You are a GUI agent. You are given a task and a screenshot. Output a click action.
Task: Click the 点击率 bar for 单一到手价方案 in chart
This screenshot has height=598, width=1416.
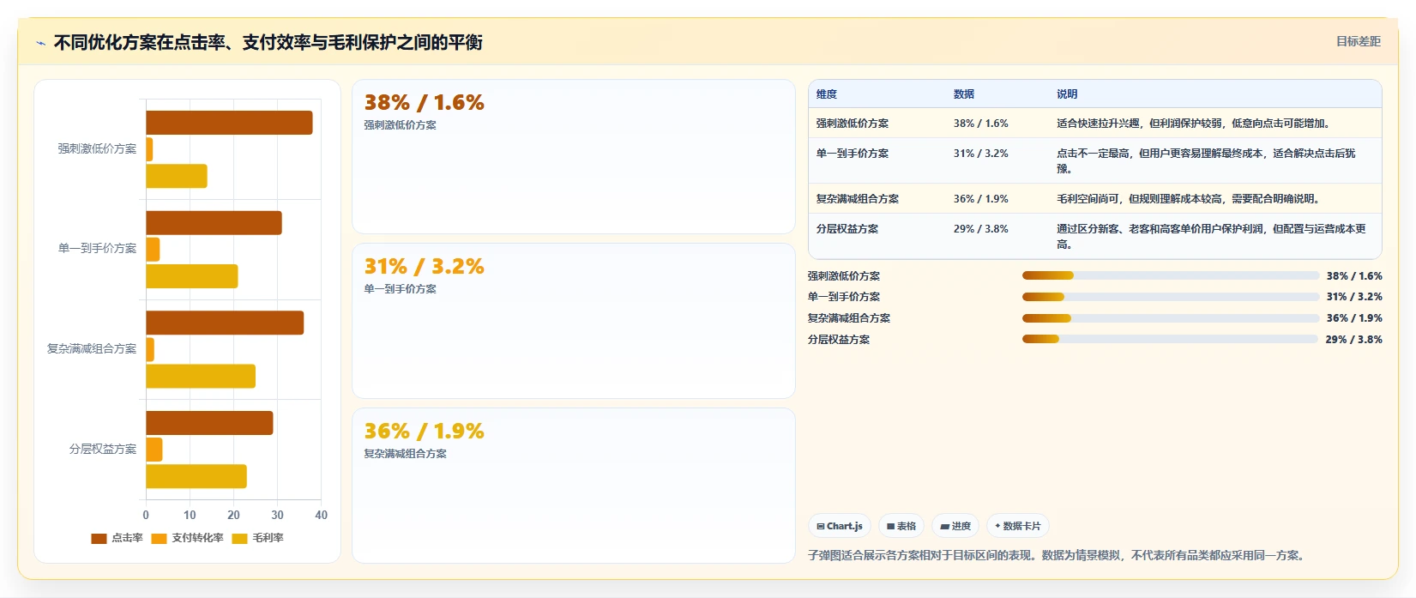214,223
